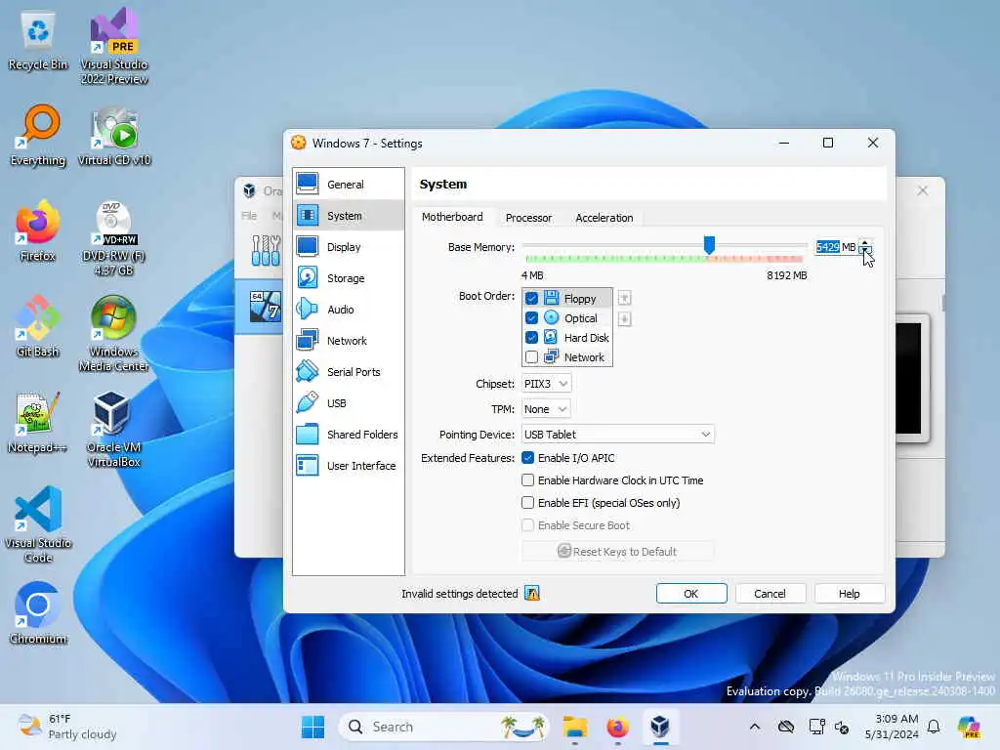
Task: Enable EFI (special OSes only)
Action: (x=527, y=503)
